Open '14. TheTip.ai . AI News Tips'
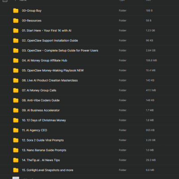 41,160
